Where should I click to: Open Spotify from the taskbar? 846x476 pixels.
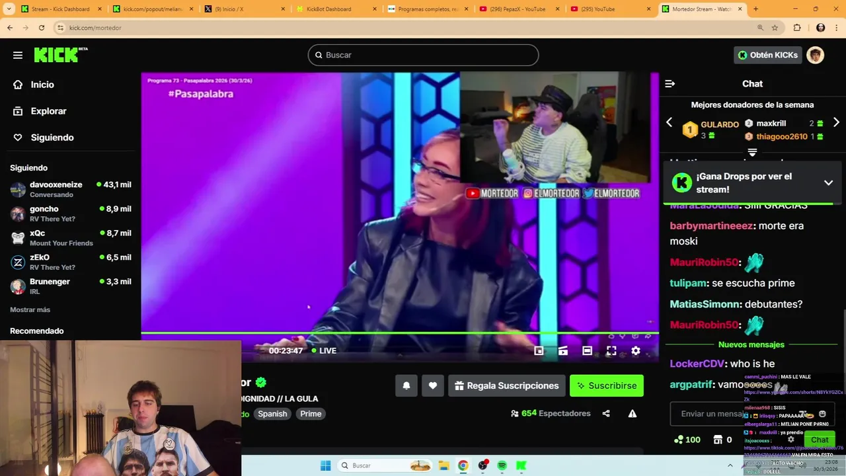[x=502, y=465]
